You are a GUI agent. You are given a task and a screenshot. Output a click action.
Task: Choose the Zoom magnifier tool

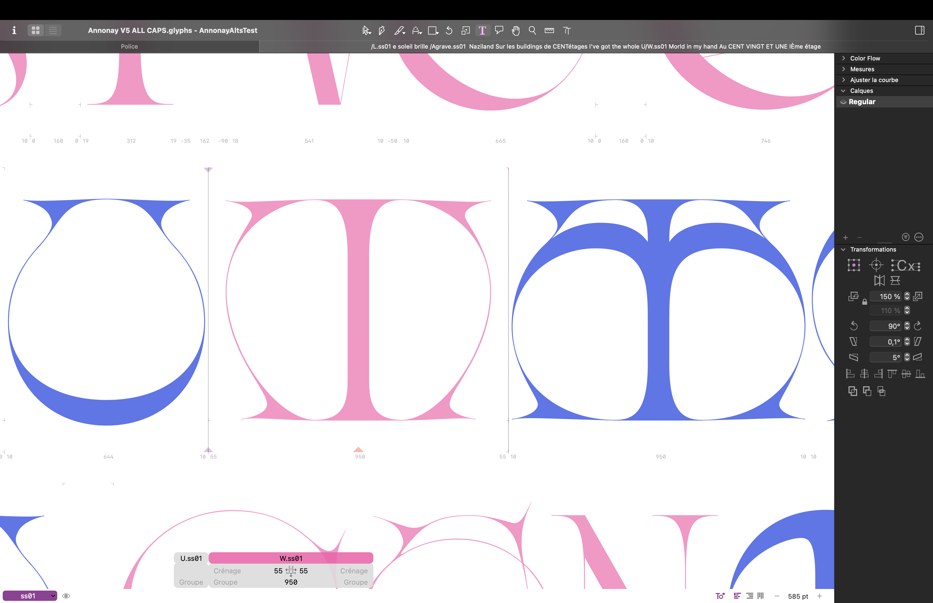pos(532,30)
